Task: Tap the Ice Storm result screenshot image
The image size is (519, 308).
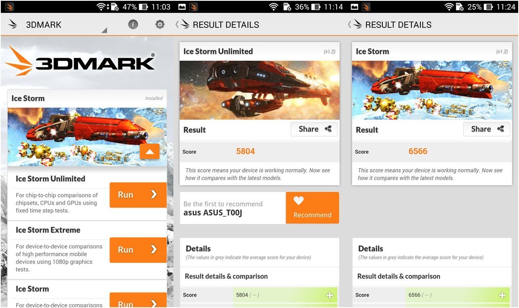Action: 432,90
